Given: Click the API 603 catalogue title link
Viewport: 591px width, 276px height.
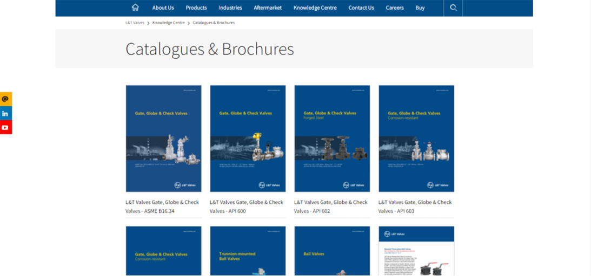Looking at the screenshot, I should point(415,206).
